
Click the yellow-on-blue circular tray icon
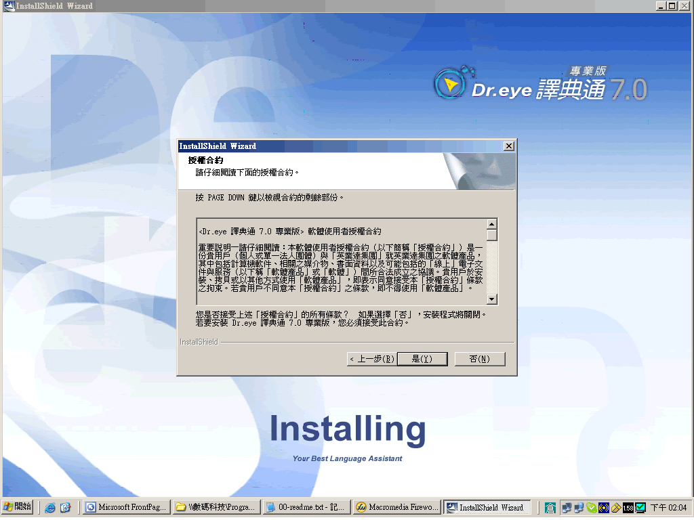[x=603, y=508]
